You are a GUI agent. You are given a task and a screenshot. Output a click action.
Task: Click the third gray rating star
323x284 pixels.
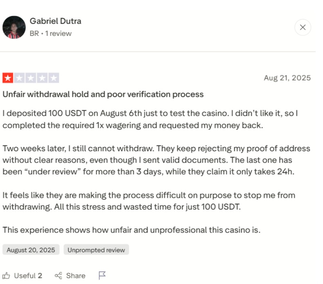click(x=31, y=78)
